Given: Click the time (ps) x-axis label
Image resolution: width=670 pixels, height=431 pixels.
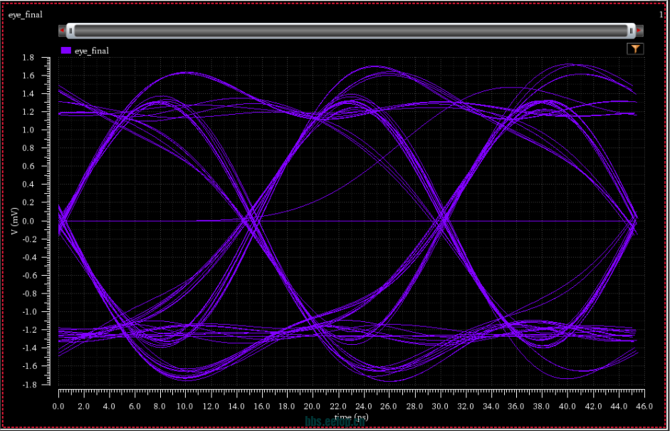Looking at the screenshot, I should coord(351,417).
